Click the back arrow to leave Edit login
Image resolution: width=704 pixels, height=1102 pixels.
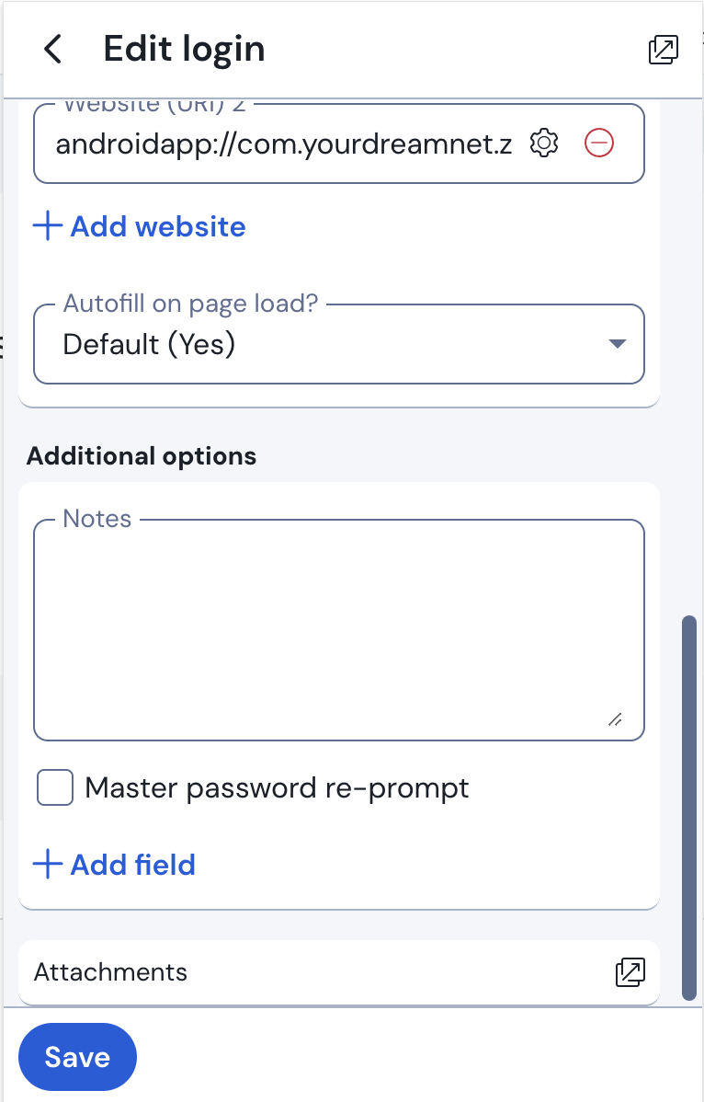(52, 50)
